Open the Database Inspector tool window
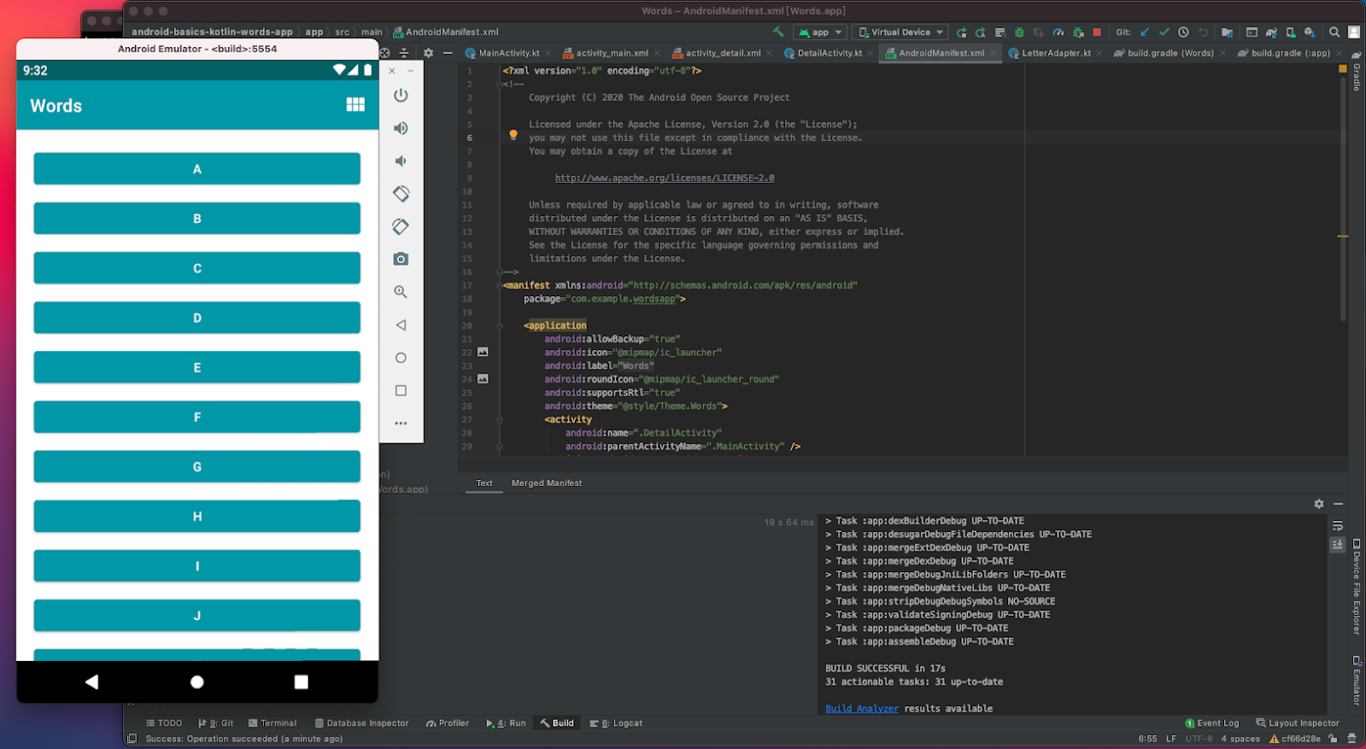1366x749 pixels. (361, 724)
